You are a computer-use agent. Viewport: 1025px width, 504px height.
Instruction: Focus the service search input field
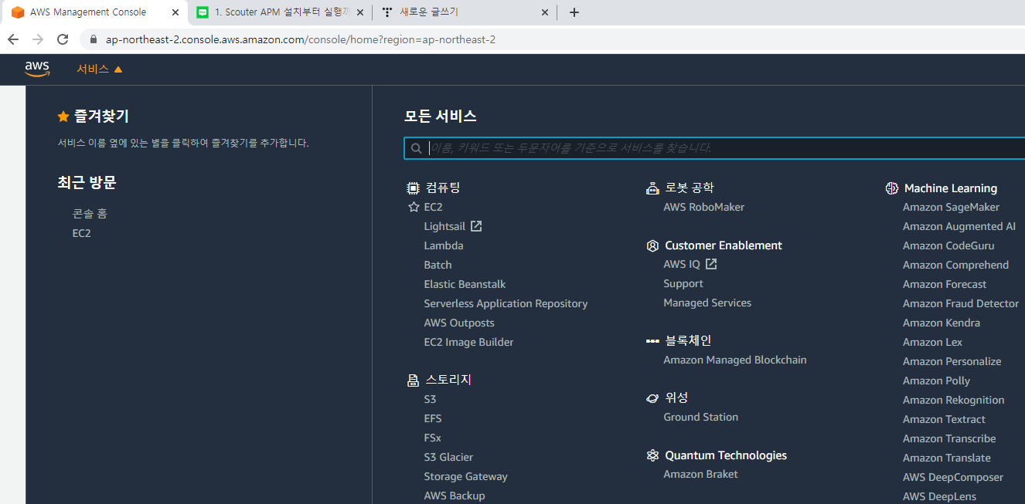(715, 148)
